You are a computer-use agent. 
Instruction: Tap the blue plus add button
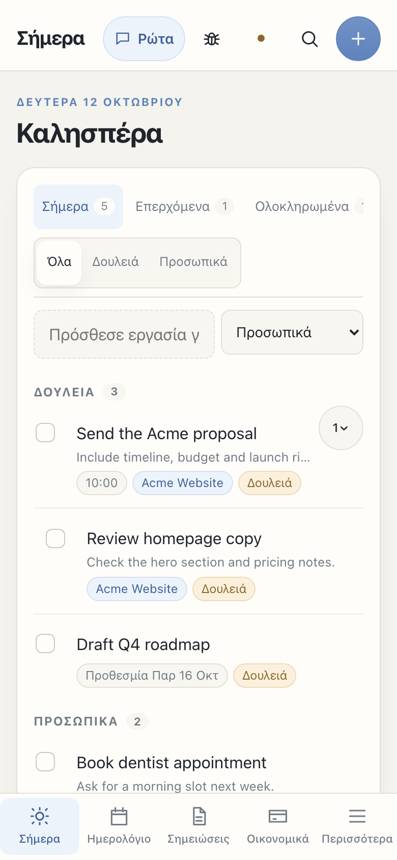(x=358, y=39)
